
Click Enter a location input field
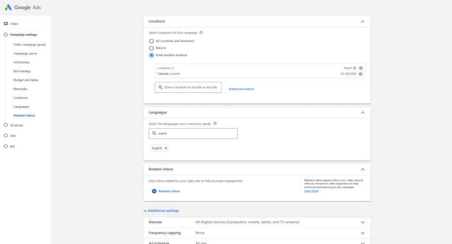coord(188,88)
